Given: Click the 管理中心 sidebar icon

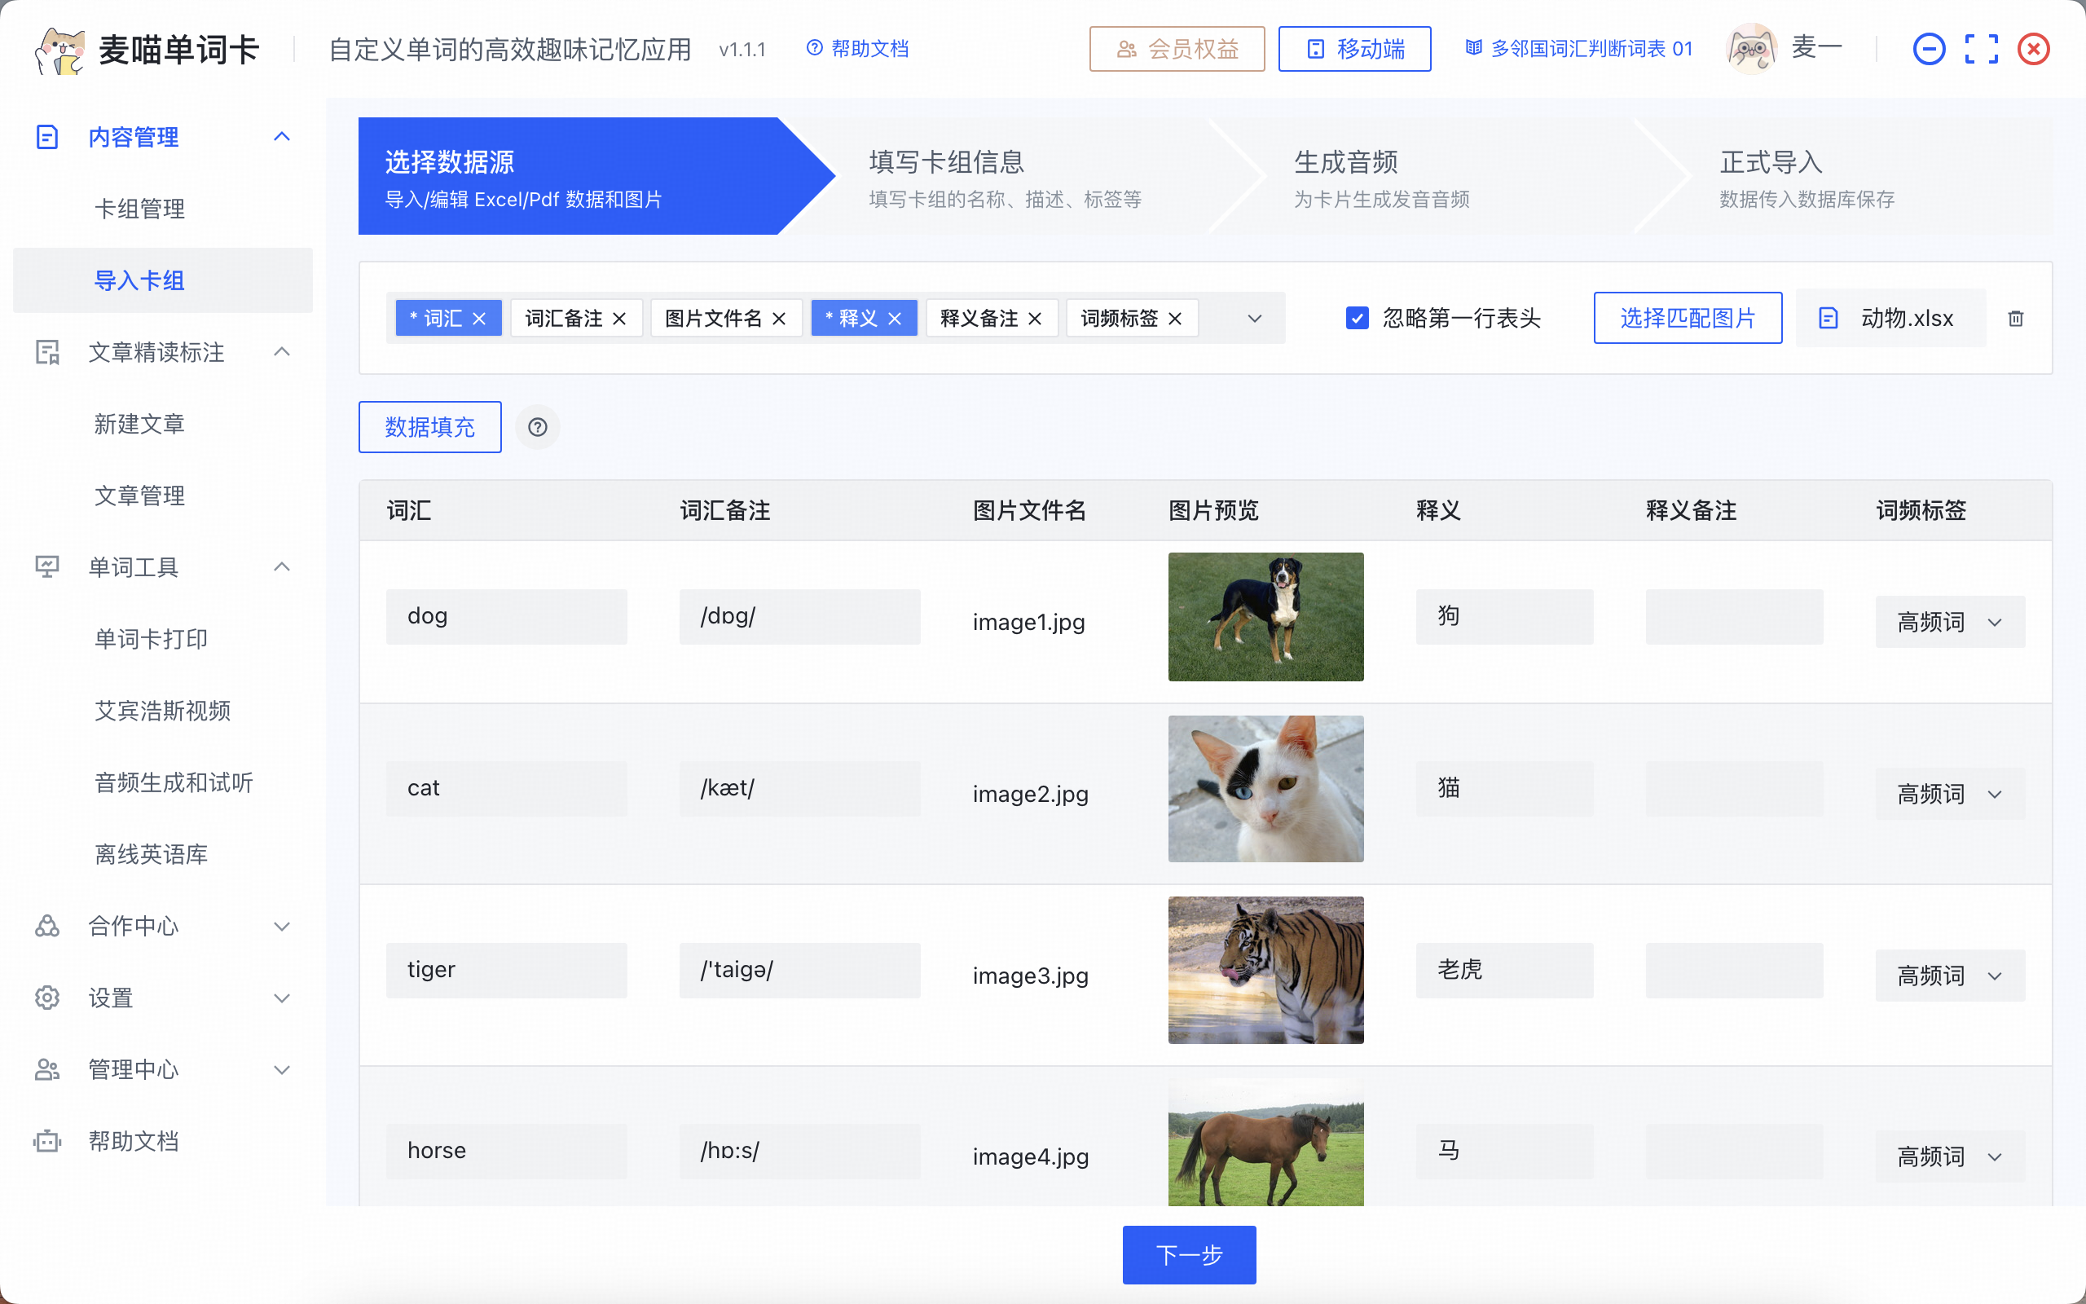Looking at the screenshot, I should [46, 1069].
